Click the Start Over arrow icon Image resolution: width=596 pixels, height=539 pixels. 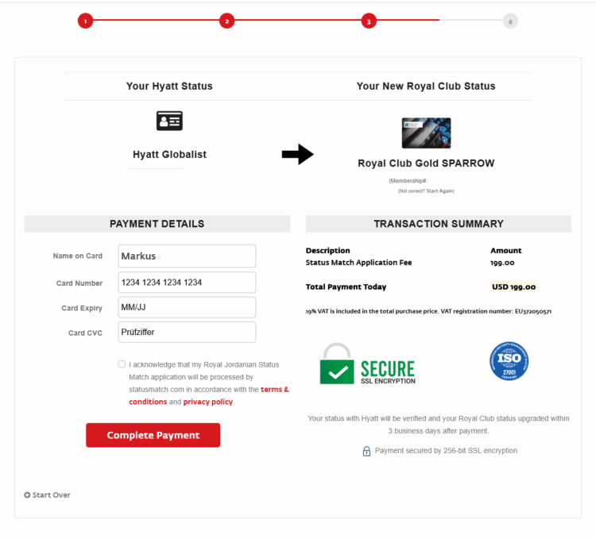pos(27,495)
